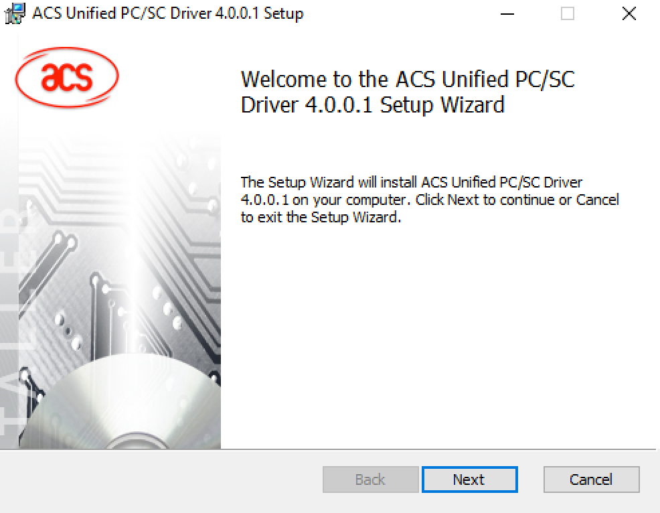Open the installer icon system menu
This screenshot has height=513, width=660.
click(x=15, y=13)
